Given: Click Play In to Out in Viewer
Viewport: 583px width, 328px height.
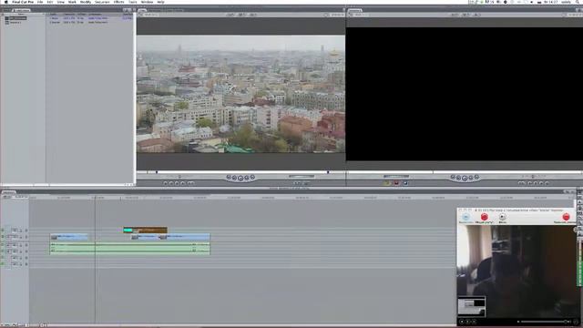Looking at the screenshot, I should [235, 178].
